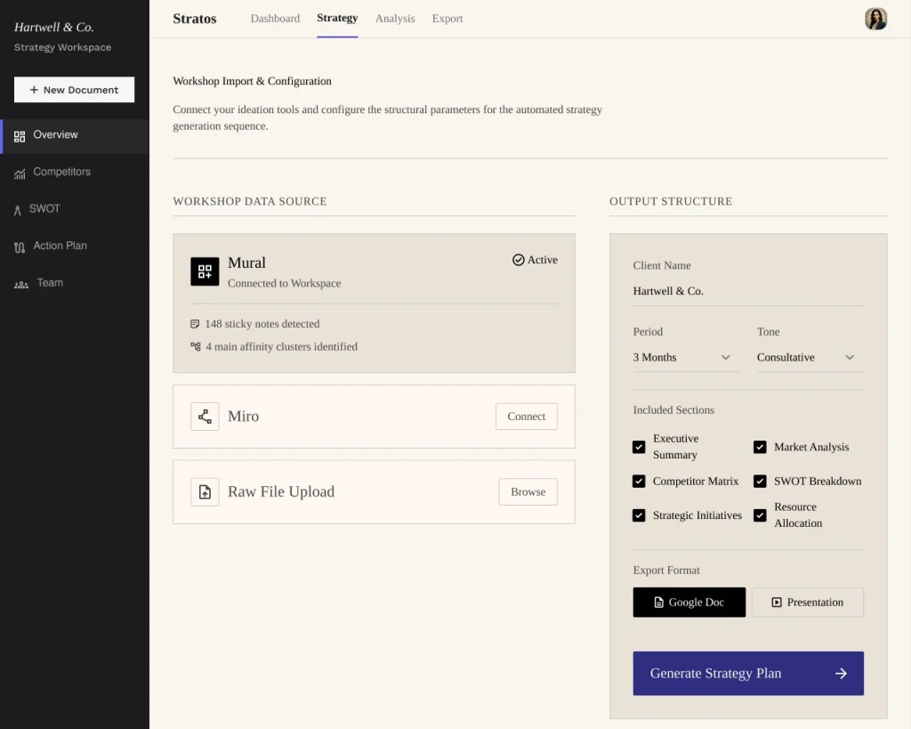
Task: Click the arrow on Generate Strategy Plan
Action: tap(841, 673)
